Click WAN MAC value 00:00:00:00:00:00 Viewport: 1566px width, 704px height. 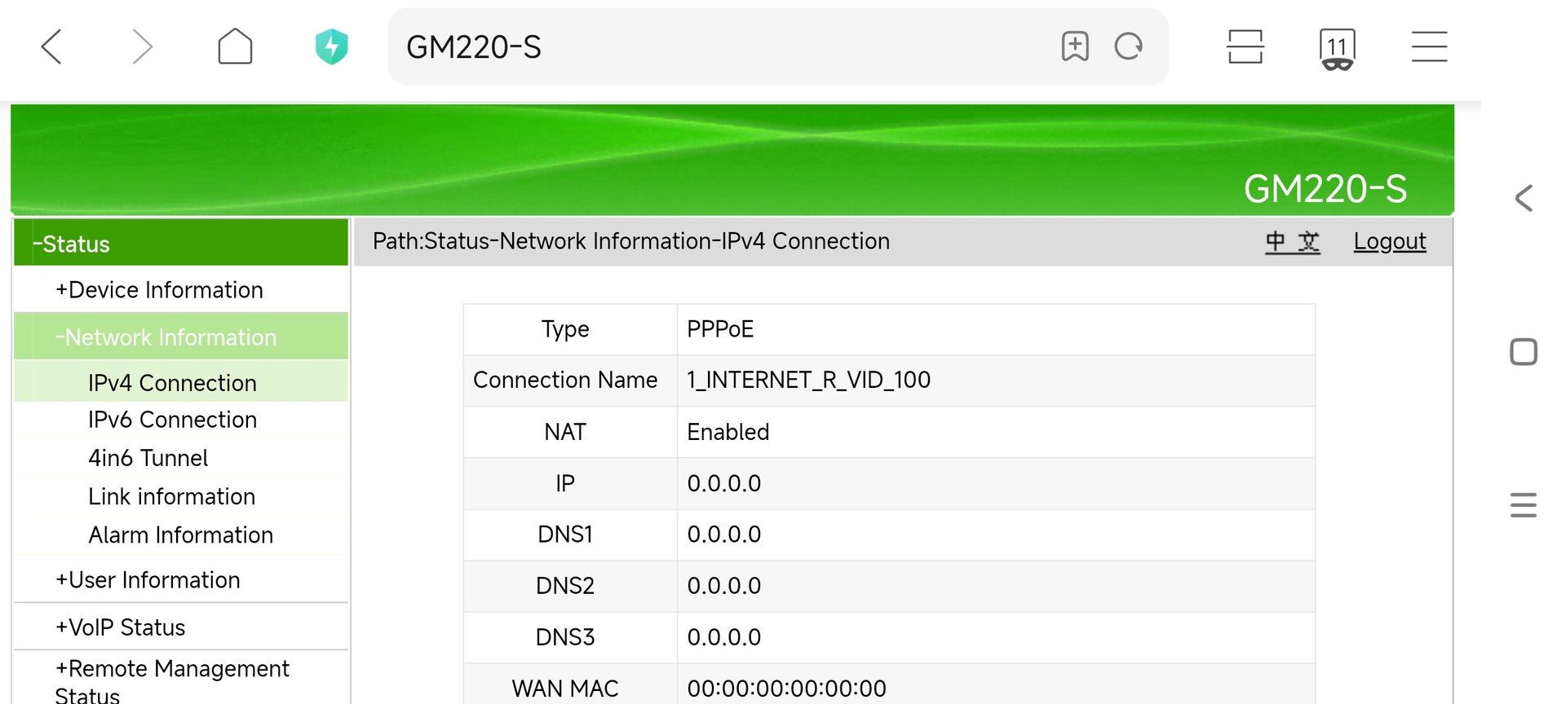coord(787,689)
